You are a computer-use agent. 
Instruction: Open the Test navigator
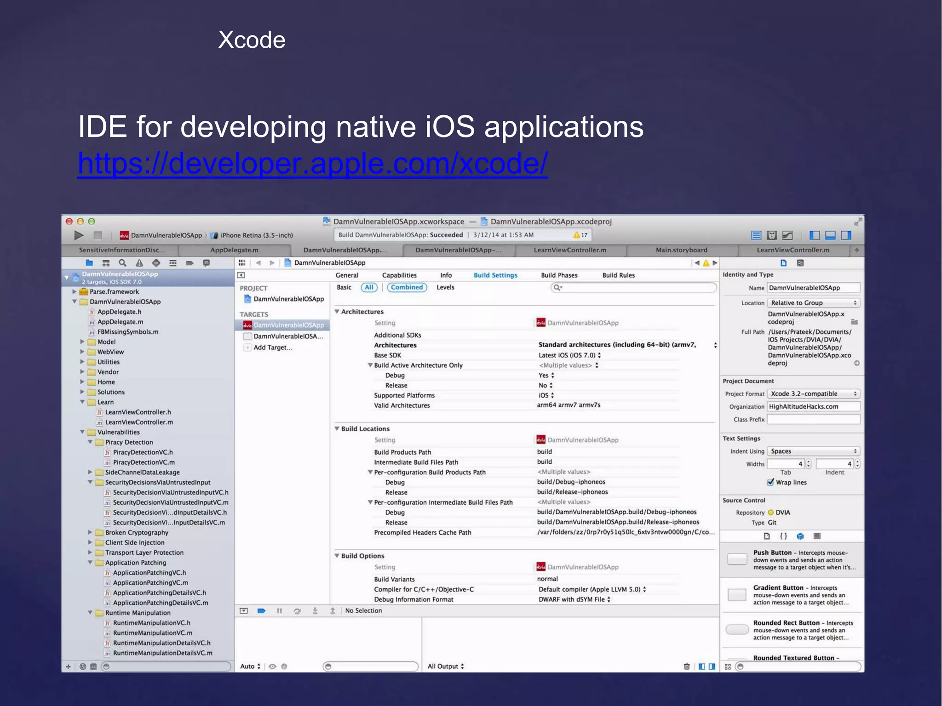[156, 263]
